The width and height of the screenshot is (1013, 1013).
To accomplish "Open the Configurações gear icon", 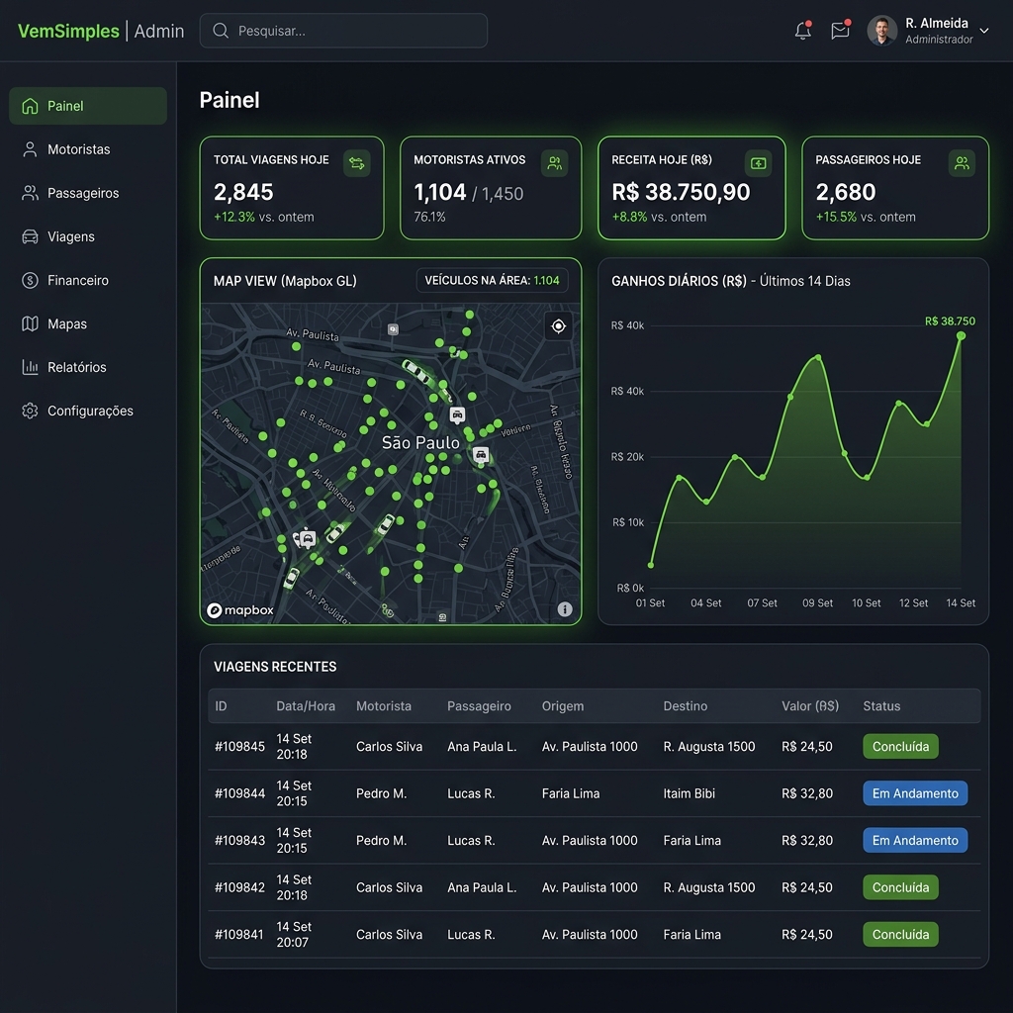I will point(30,411).
